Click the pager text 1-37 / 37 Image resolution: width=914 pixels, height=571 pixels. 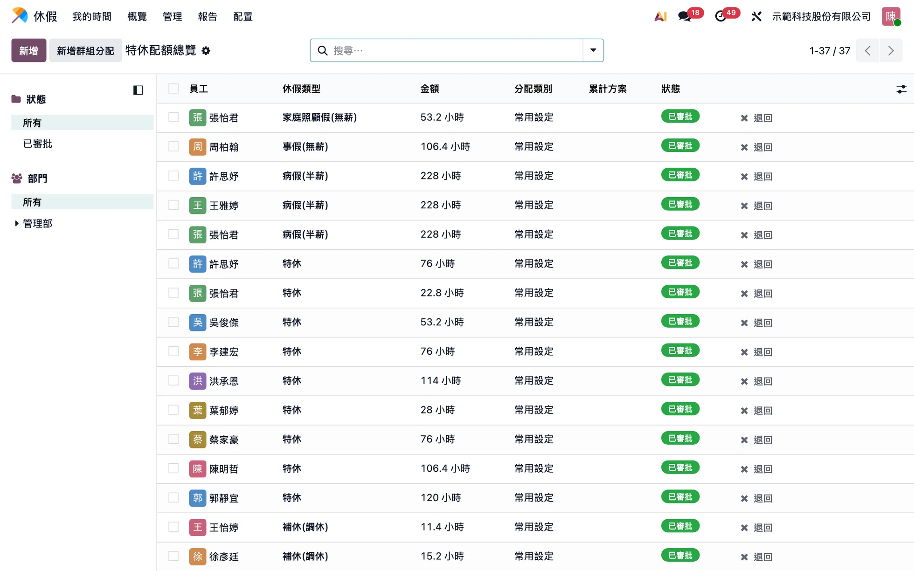tap(830, 50)
